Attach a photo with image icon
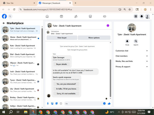The height and width of the screenshot is (115, 154). pyautogui.click(x=52, y=104)
